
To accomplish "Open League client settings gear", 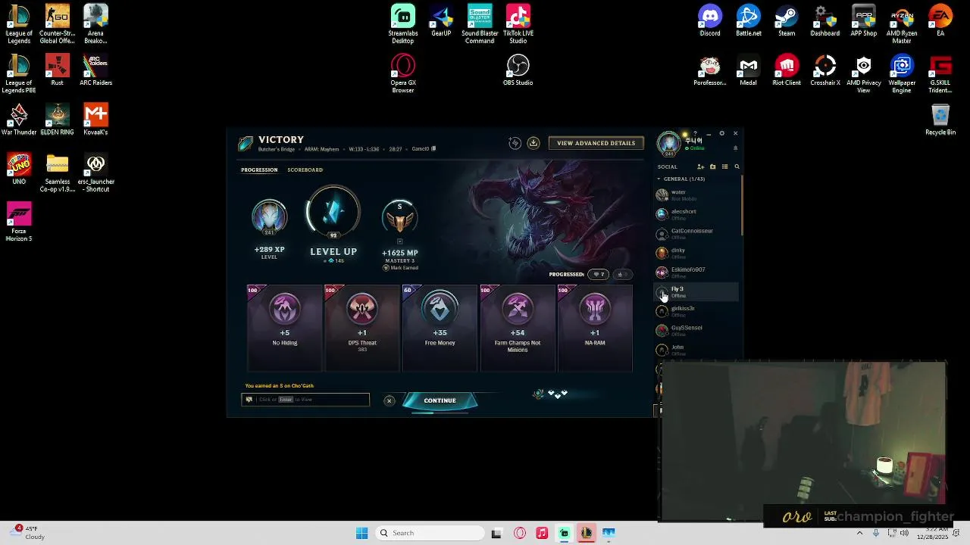I will click(x=721, y=133).
